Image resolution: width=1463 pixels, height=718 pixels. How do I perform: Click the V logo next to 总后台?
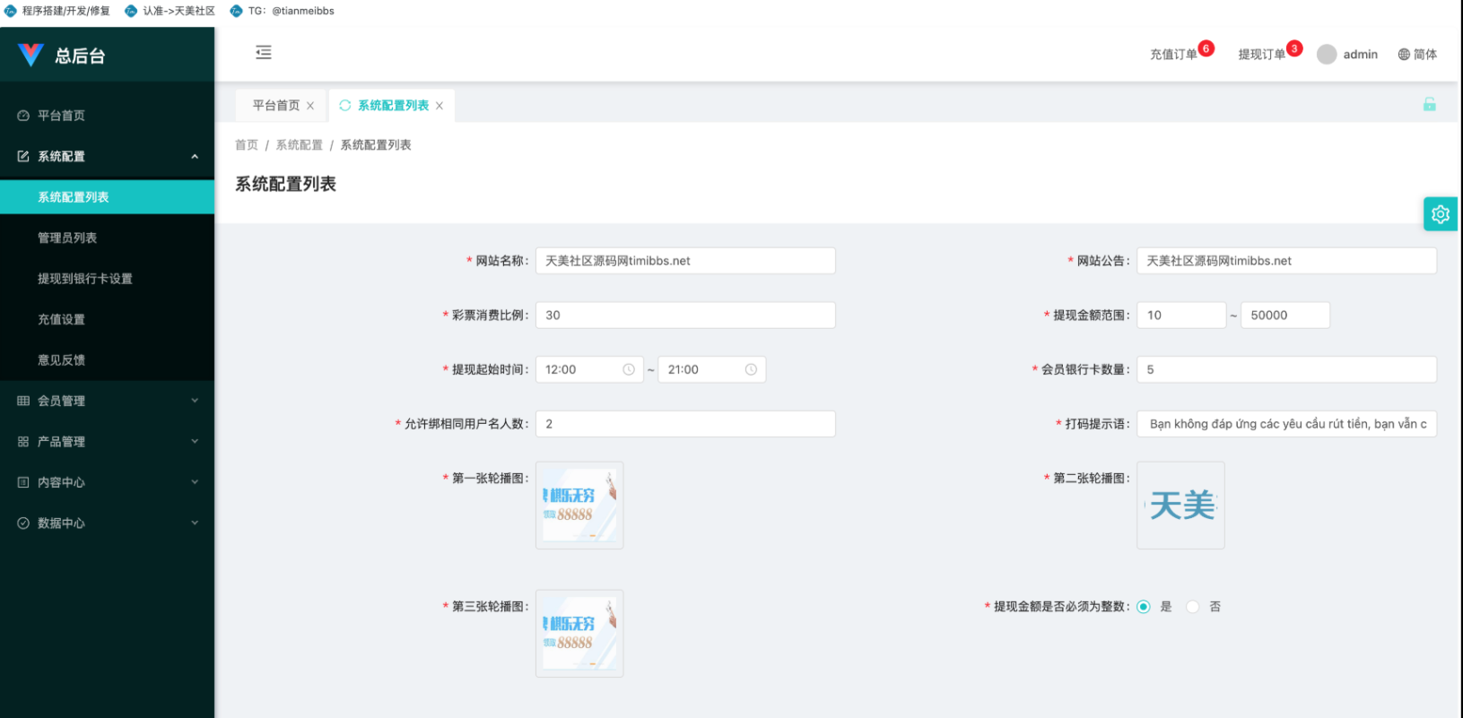[30, 56]
